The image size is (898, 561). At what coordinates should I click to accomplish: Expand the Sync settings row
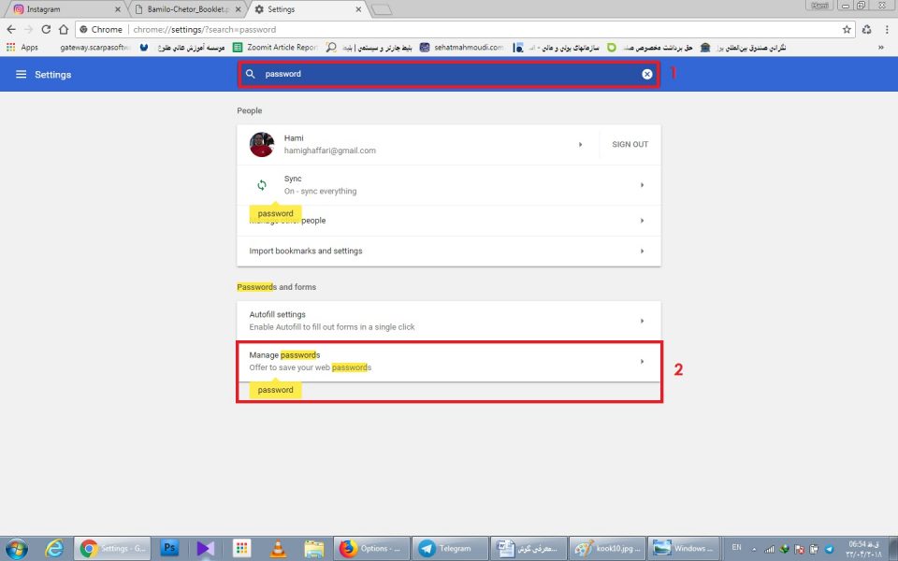pos(642,185)
